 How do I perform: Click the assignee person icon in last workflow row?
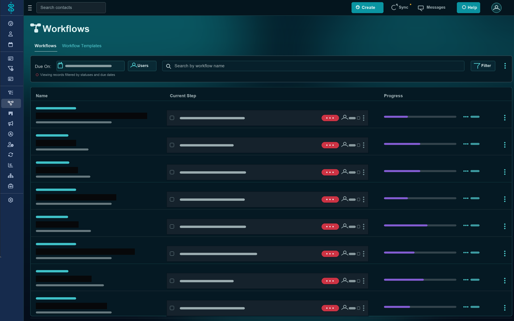(344, 308)
